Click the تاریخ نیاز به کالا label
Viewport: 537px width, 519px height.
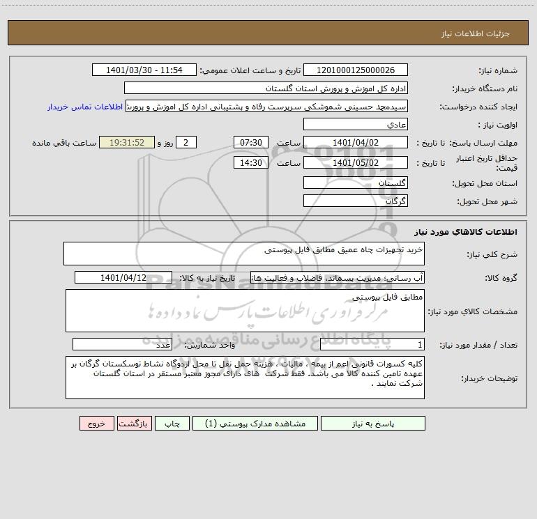(207, 278)
